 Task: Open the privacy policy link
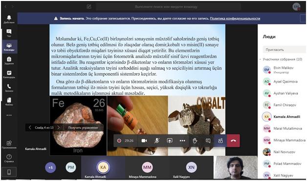(x=235, y=19)
